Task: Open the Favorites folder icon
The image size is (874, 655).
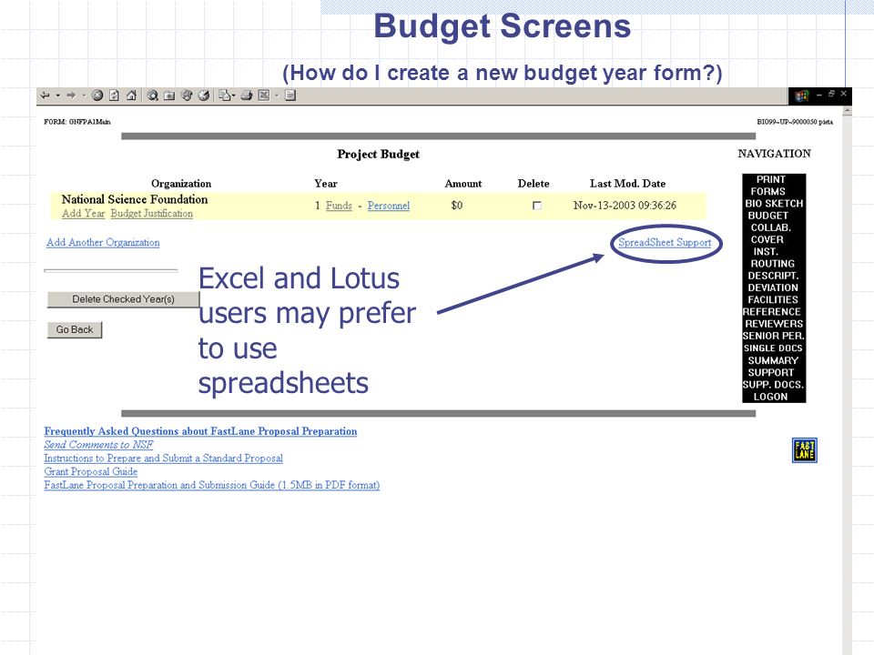Action: tap(169, 96)
